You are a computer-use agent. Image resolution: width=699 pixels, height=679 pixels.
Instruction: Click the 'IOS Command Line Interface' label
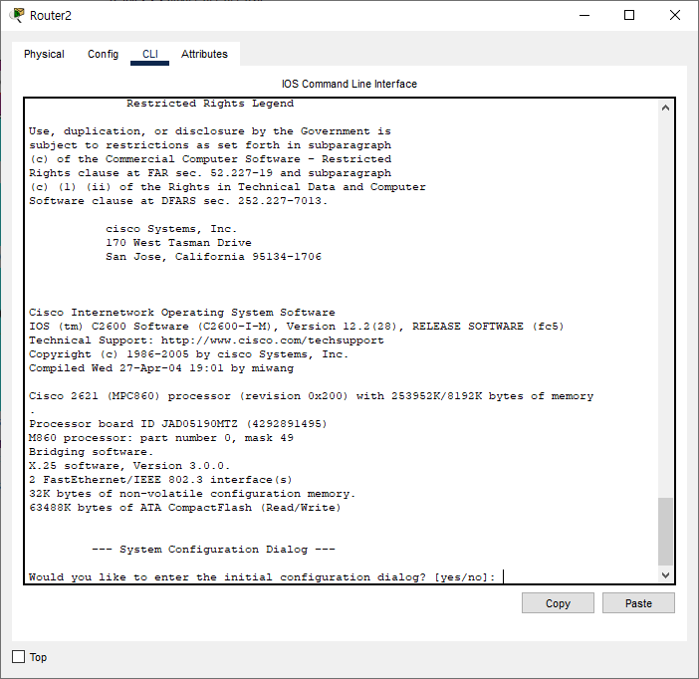349,84
